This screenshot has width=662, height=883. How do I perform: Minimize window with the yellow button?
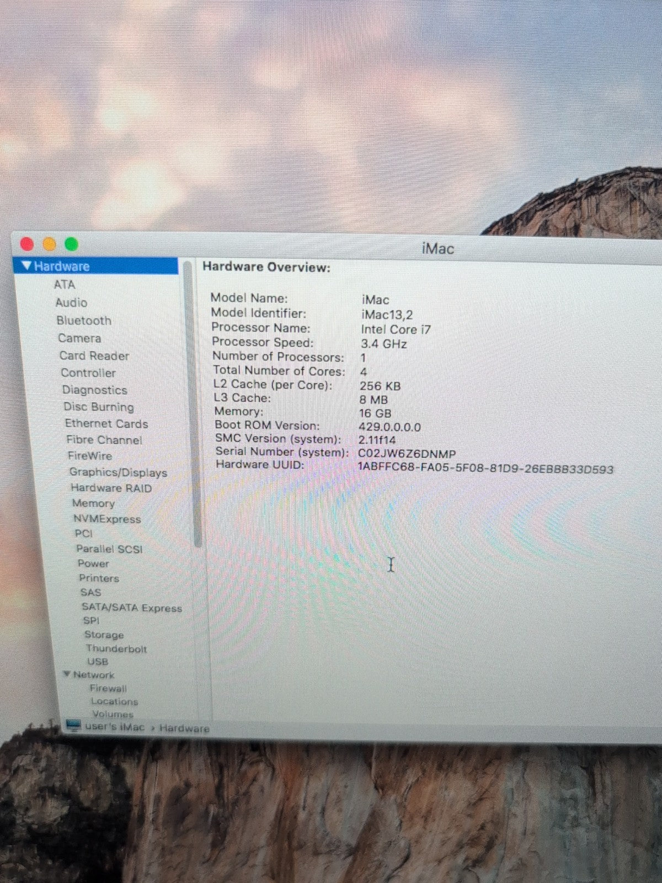tap(49, 243)
